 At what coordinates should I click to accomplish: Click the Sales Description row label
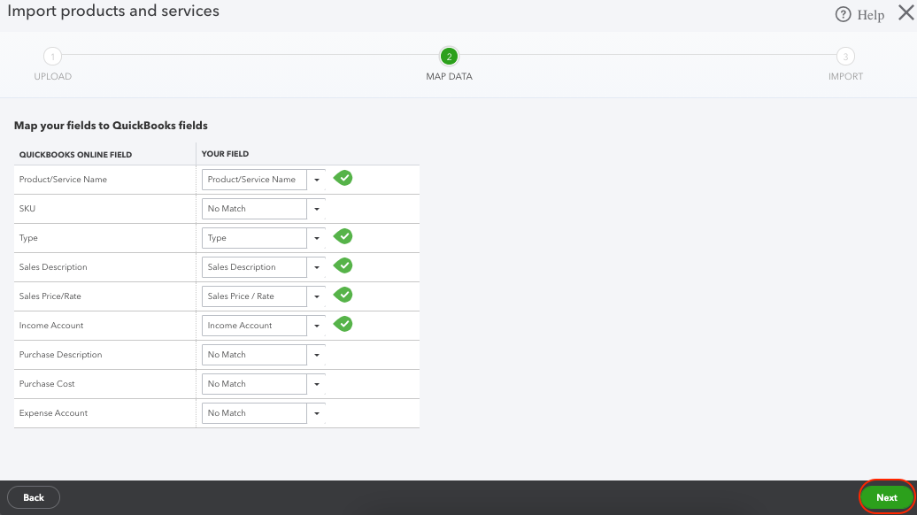(52, 267)
